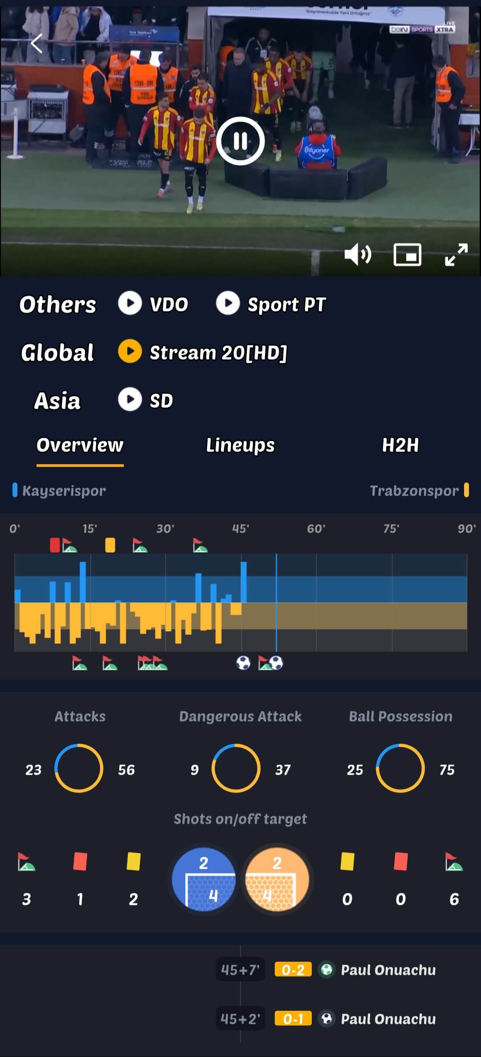Click the Ball Possession circle chart

400,768
